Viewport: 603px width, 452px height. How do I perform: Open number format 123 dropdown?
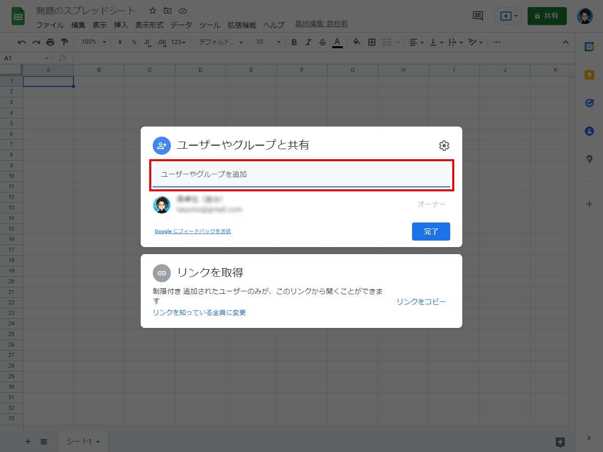(x=178, y=42)
